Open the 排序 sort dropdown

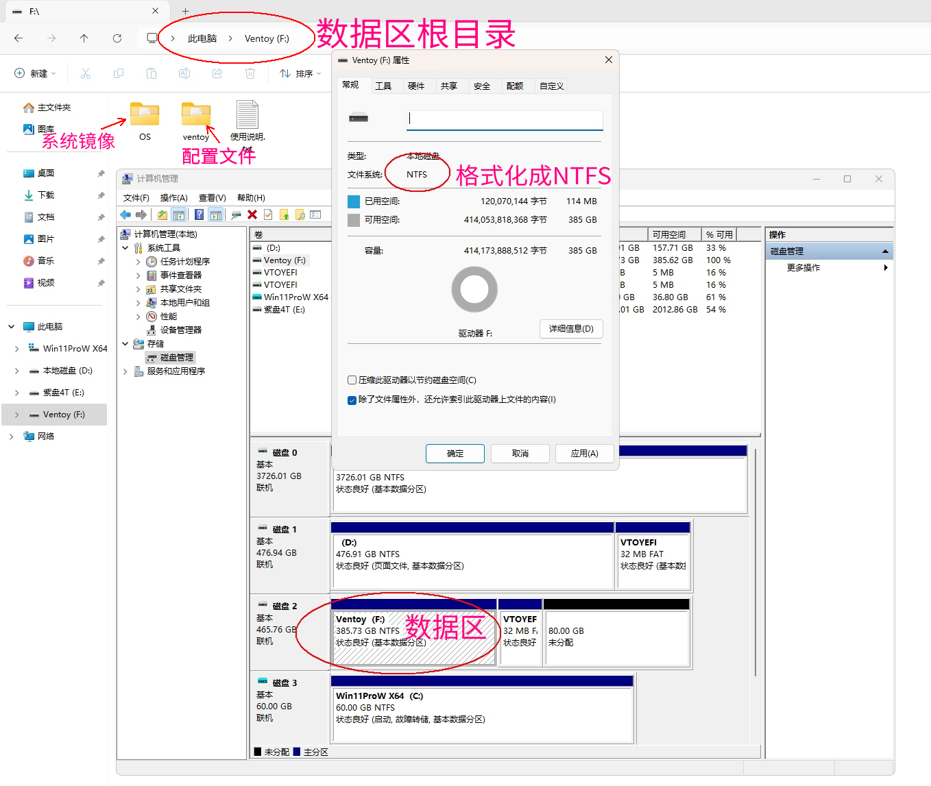300,73
